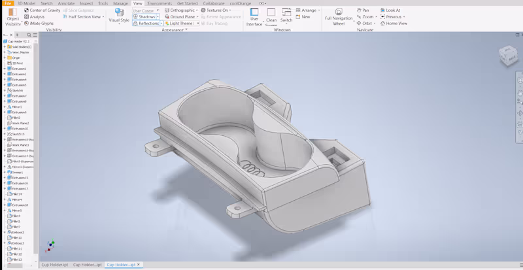Switch to the Sketch ribbon tab
Viewport: 523px width, 270px height.
click(46, 3)
